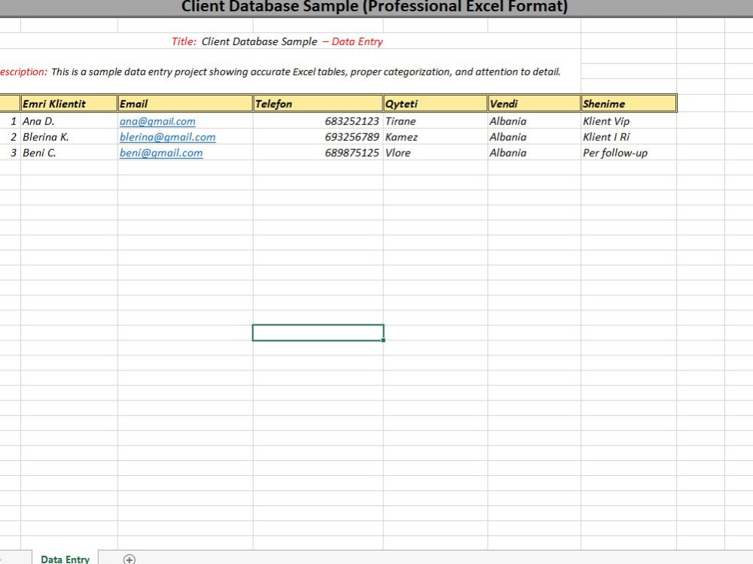Select phone number 693256789 cell
Screen dimensions: 753x564
tap(318, 137)
